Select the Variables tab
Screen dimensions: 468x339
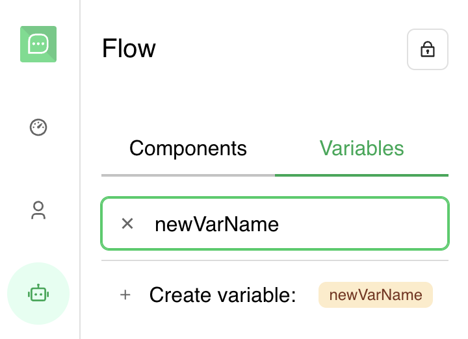click(361, 148)
